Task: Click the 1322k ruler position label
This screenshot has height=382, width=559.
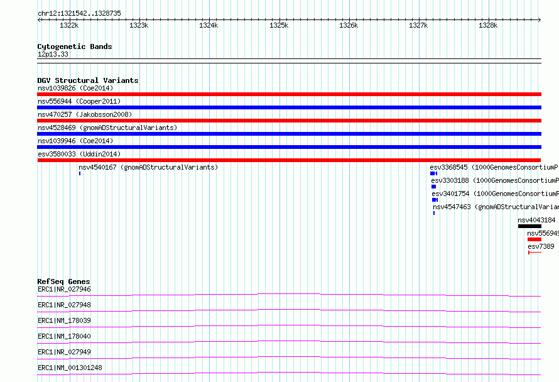Action: [69, 25]
